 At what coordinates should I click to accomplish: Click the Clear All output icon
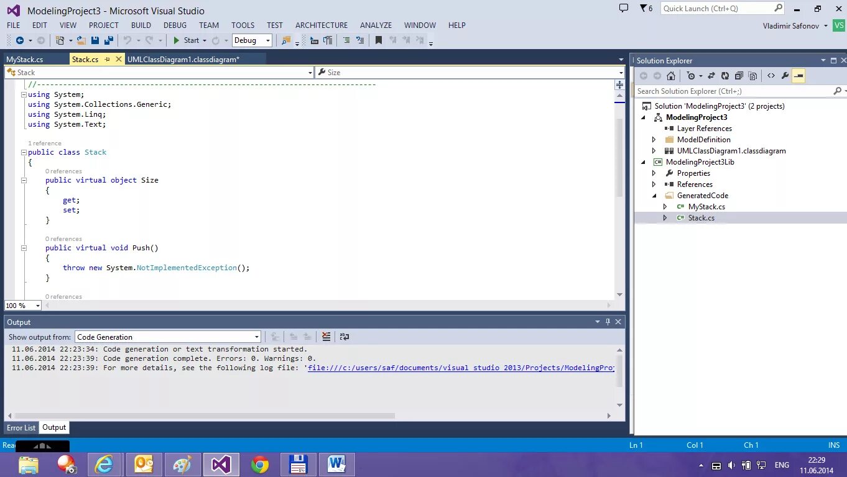click(326, 337)
